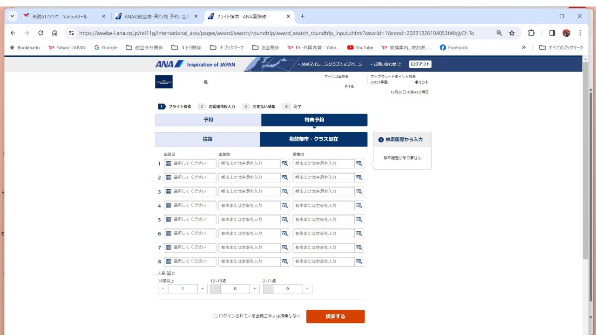This screenshot has height=335, width=596.
Task: Click the passenger count info icon
Action: [x=170, y=273]
